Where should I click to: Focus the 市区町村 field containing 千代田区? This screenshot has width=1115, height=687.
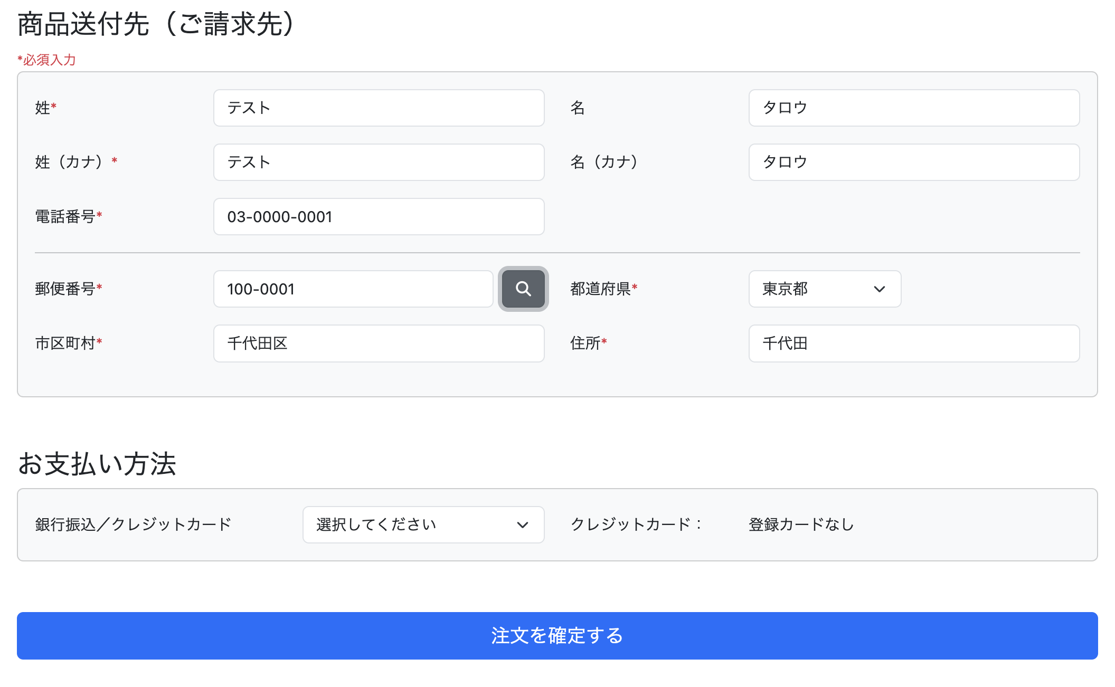[378, 343]
